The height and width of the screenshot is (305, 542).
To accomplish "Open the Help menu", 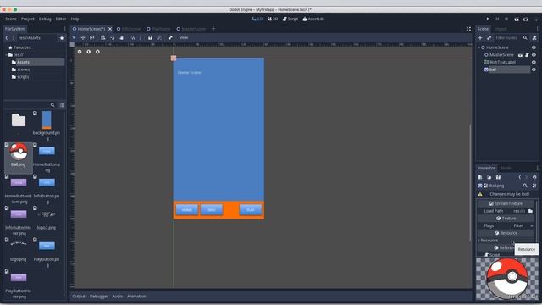I will [x=75, y=19].
